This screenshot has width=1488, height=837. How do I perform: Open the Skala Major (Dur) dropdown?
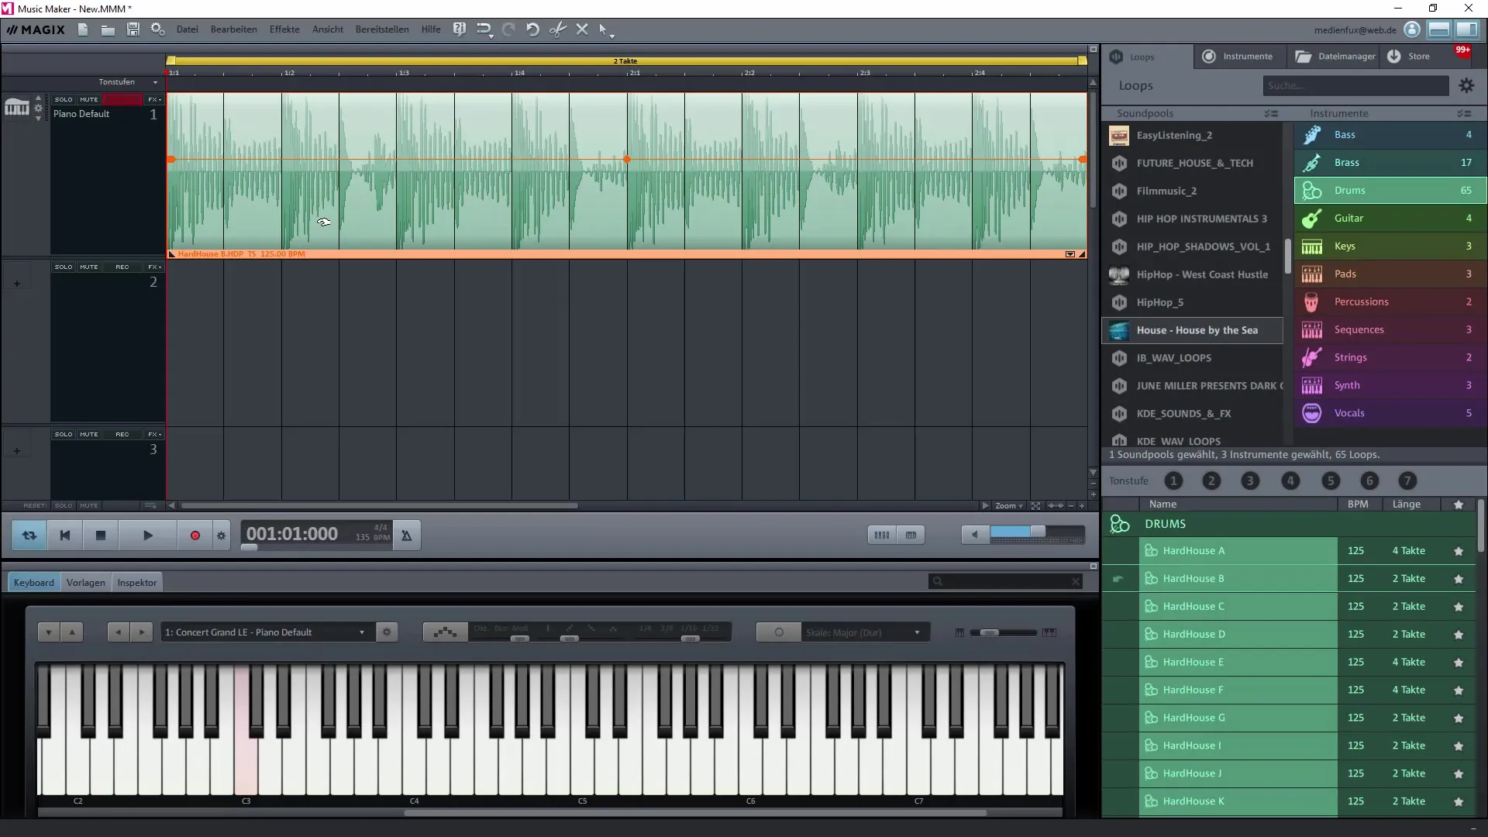pyautogui.click(x=864, y=632)
